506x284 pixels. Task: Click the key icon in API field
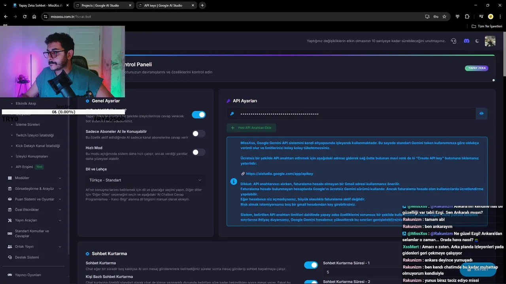click(x=232, y=114)
